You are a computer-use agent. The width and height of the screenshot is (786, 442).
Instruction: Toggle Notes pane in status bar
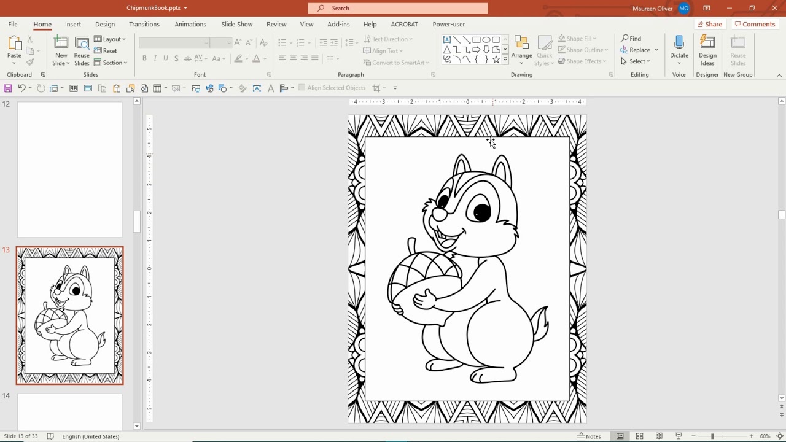click(x=589, y=436)
